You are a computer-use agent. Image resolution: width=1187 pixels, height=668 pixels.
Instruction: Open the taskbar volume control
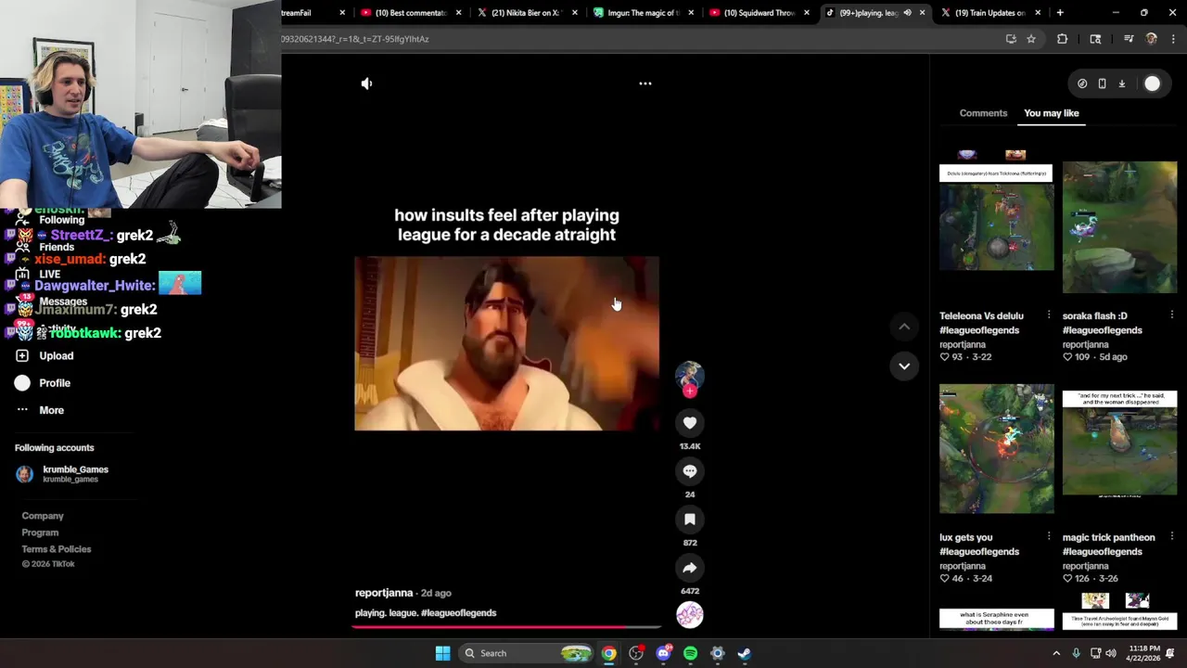pos(1111,653)
